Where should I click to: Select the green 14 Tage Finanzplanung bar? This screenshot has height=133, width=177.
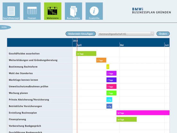click(x=127, y=119)
